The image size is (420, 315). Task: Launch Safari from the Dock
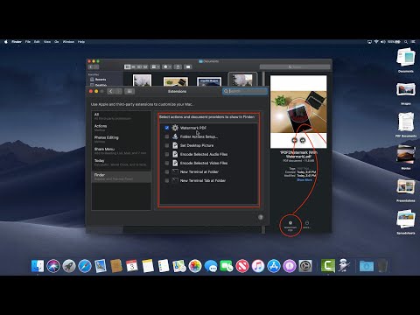(85, 266)
